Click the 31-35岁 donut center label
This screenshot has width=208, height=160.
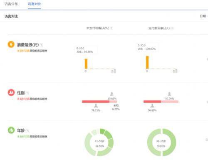[x=161, y=141]
